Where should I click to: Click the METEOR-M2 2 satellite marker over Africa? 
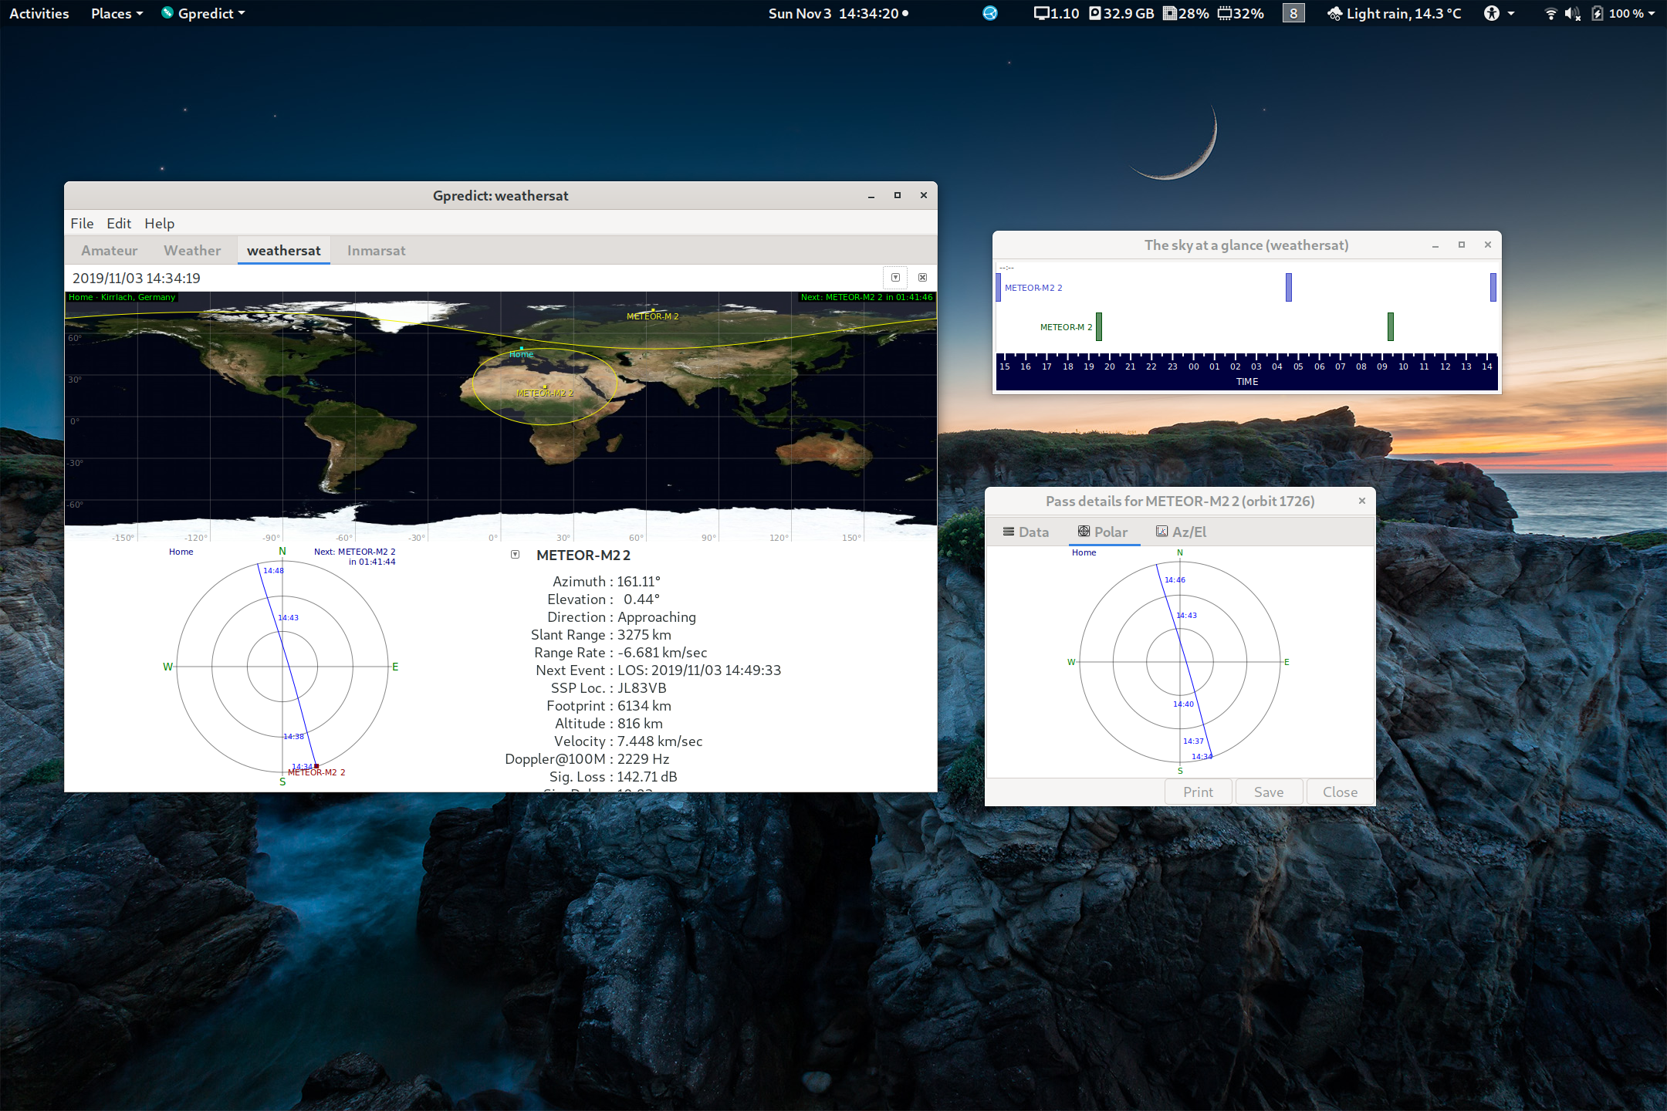(x=546, y=387)
